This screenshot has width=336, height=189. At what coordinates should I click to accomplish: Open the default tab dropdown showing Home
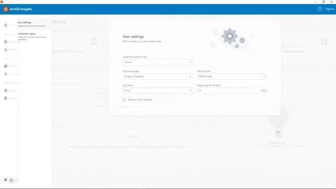coord(157,62)
